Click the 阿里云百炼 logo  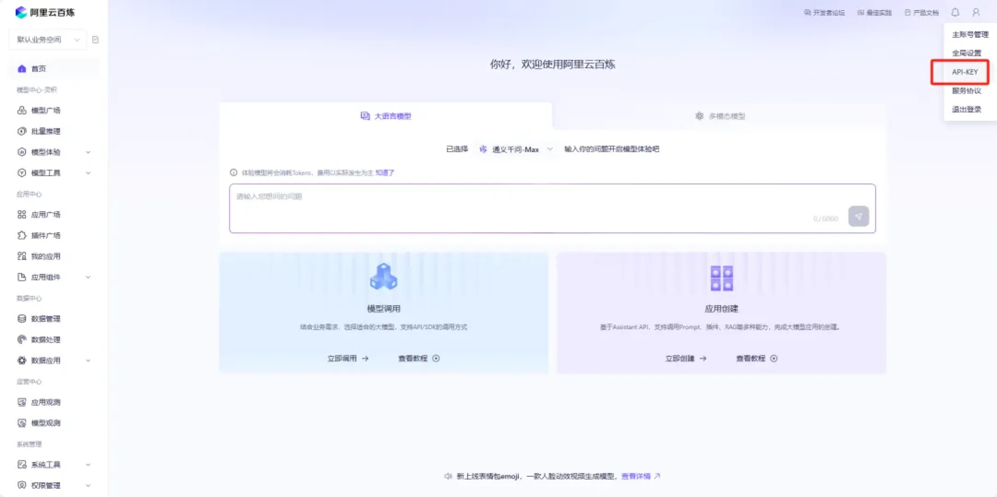pyautogui.click(x=45, y=12)
